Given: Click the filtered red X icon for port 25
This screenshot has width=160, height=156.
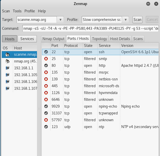Looking at the screenshot, I should click(x=46, y=59).
